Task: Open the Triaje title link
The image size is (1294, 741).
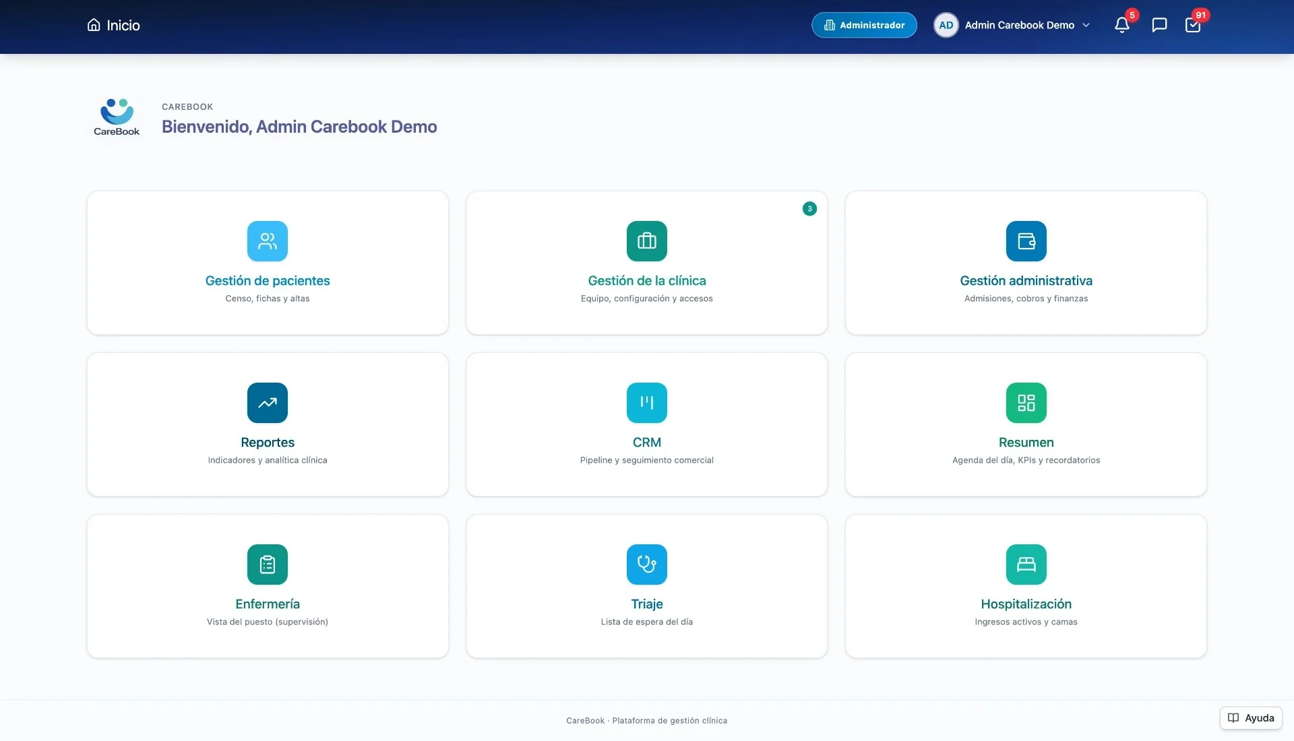Action: pos(647,604)
